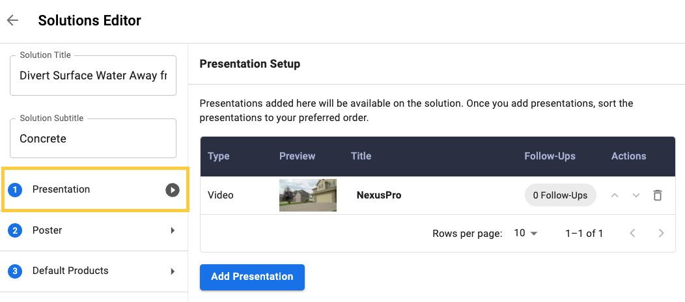The height and width of the screenshot is (302, 685).
Task: Expand the Poster section arrow
Action: [173, 230]
